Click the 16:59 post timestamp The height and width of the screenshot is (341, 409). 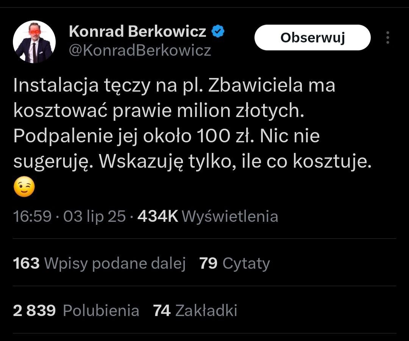point(32,216)
